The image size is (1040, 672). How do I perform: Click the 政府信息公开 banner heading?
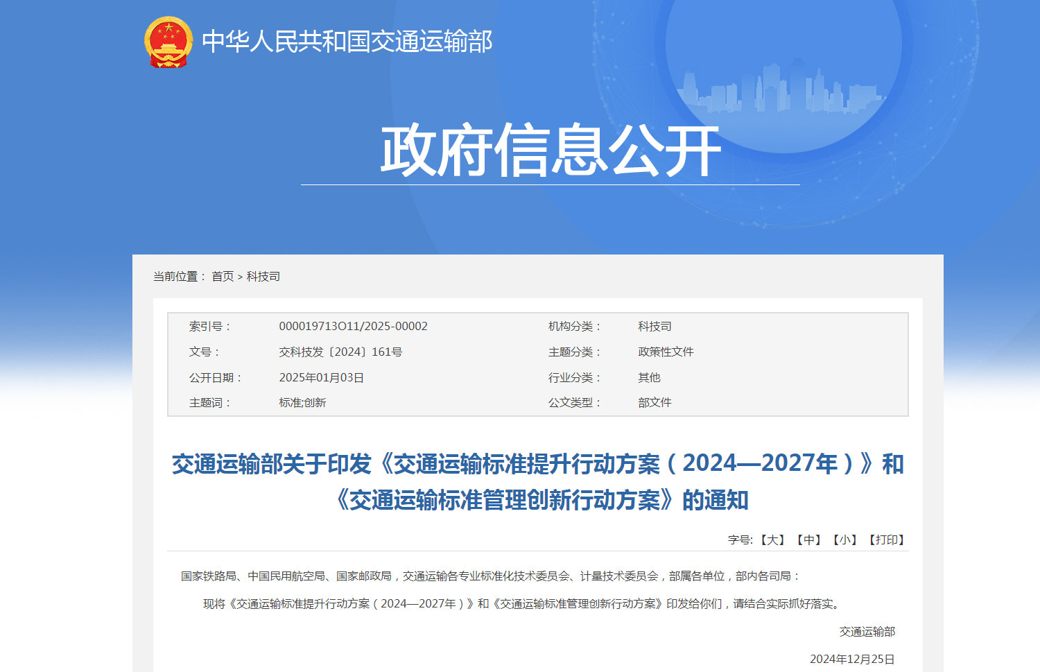pyautogui.click(x=550, y=150)
